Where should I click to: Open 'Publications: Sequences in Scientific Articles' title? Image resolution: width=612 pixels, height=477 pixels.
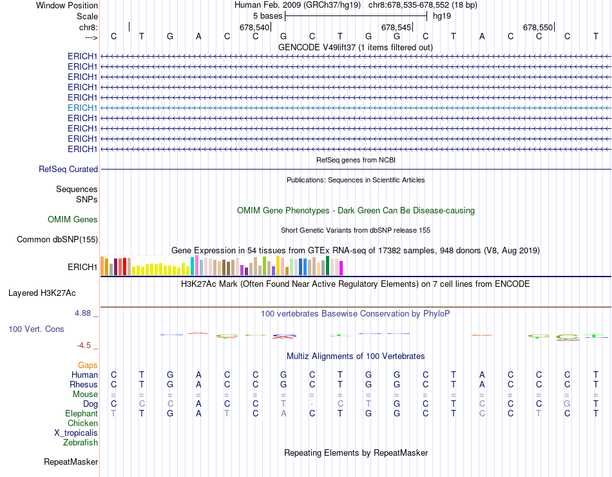(356, 180)
